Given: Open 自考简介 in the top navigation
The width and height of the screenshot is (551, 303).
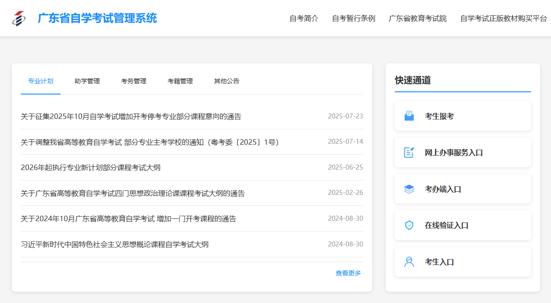Looking at the screenshot, I should click(304, 19).
